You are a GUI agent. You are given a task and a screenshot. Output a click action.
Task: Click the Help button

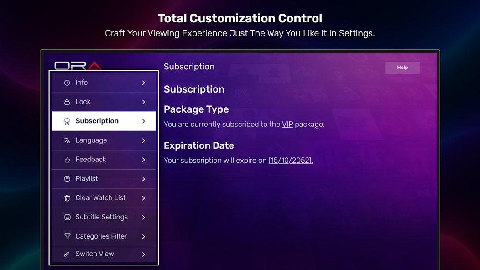[x=402, y=67]
